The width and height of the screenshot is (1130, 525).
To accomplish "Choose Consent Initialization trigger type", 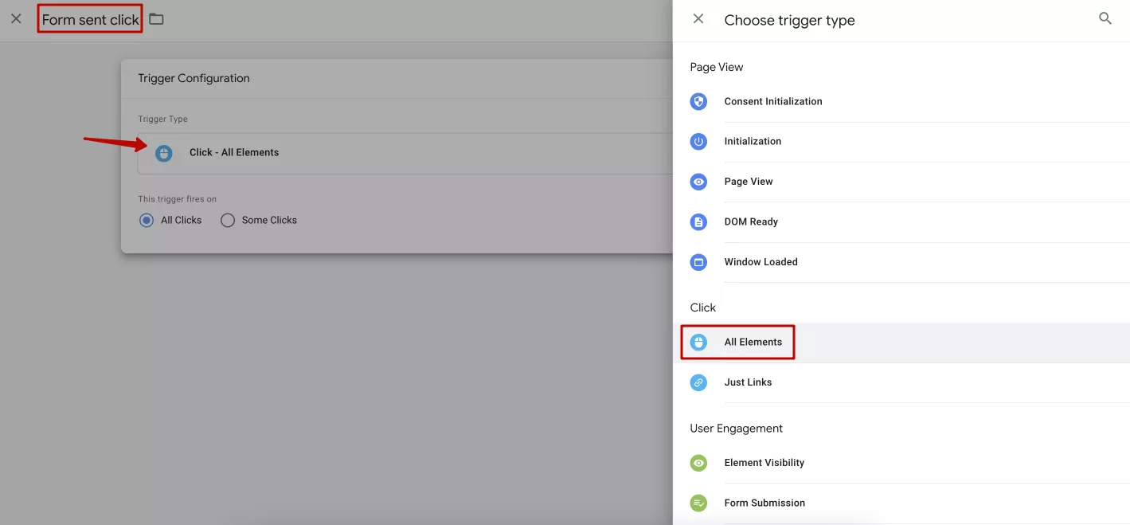I will 901,101.
